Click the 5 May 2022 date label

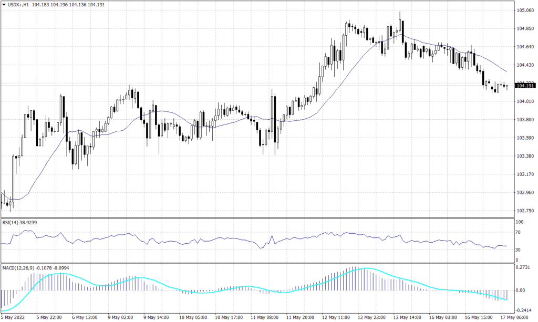(x=14, y=317)
